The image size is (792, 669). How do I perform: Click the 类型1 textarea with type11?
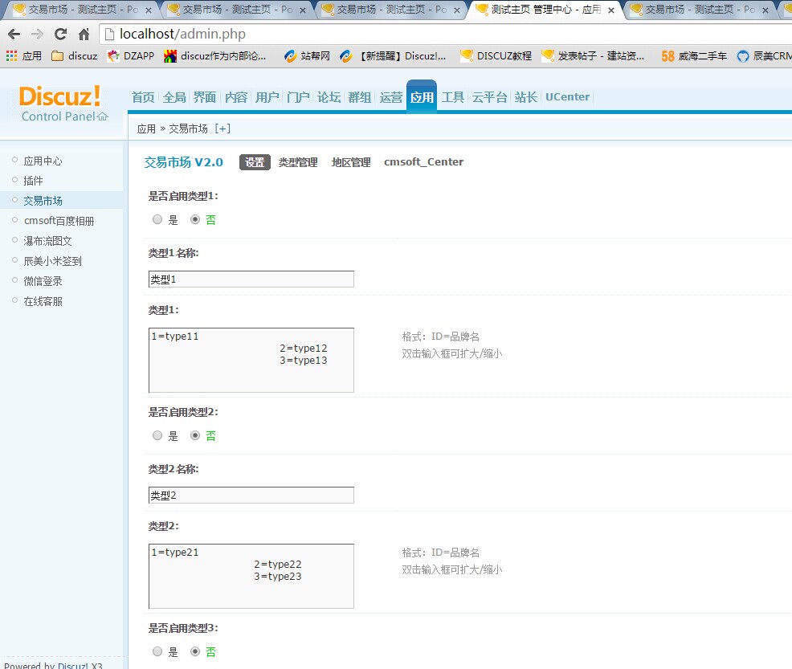(x=251, y=360)
